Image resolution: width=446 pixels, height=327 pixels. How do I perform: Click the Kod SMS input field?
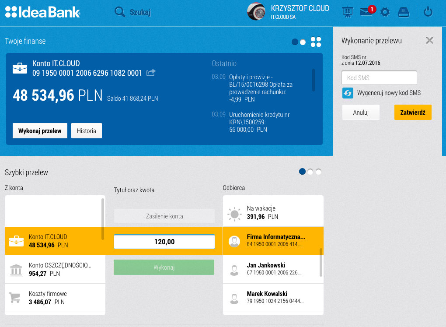pyautogui.click(x=379, y=78)
